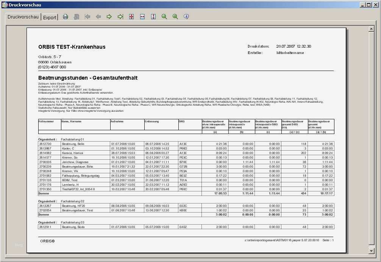381x262 pixels.
Task: Click the 'Orgaeinheit : Fachabteilung 01' group label
Action: tap(61, 139)
